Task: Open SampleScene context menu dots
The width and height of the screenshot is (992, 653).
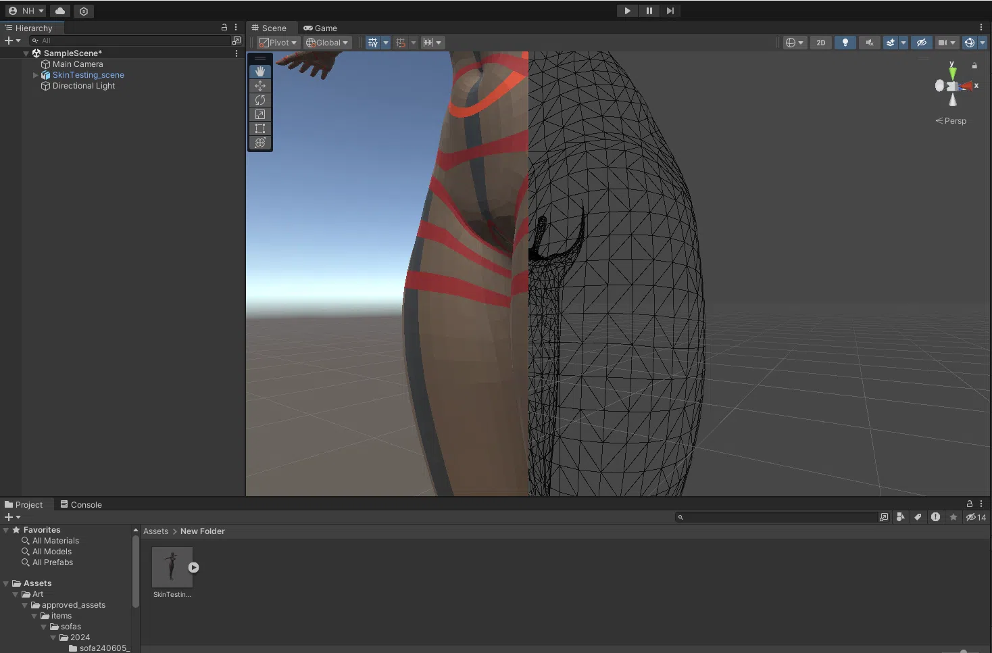Action: click(x=236, y=53)
